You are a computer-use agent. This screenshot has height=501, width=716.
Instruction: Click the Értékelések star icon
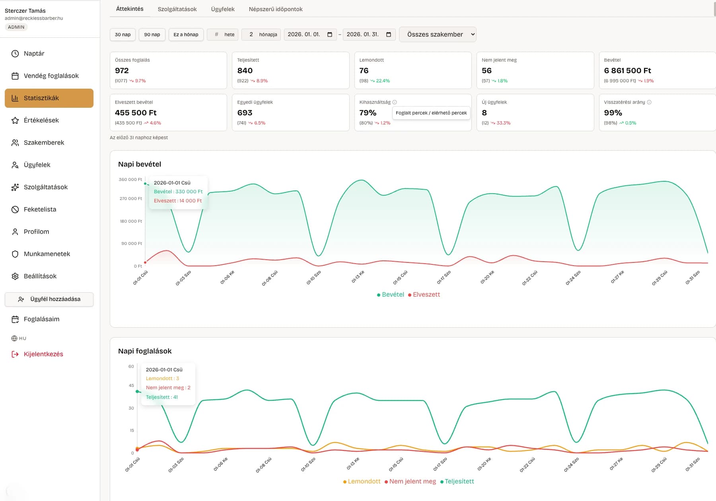[15, 120]
